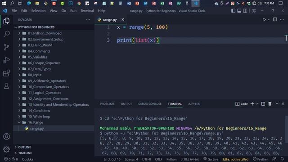
Task: Open the Terminal menu
Action: 87,11
